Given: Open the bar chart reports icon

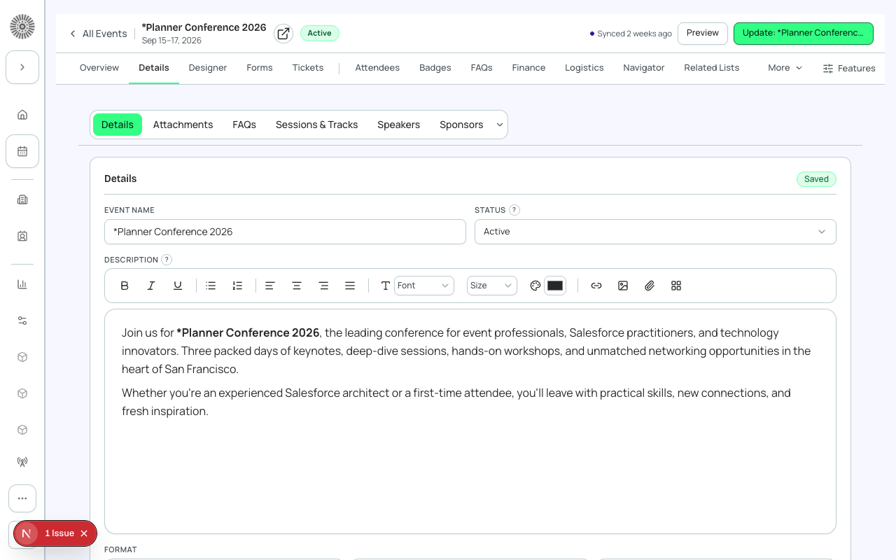Looking at the screenshot, I should (x=22, y=284).
